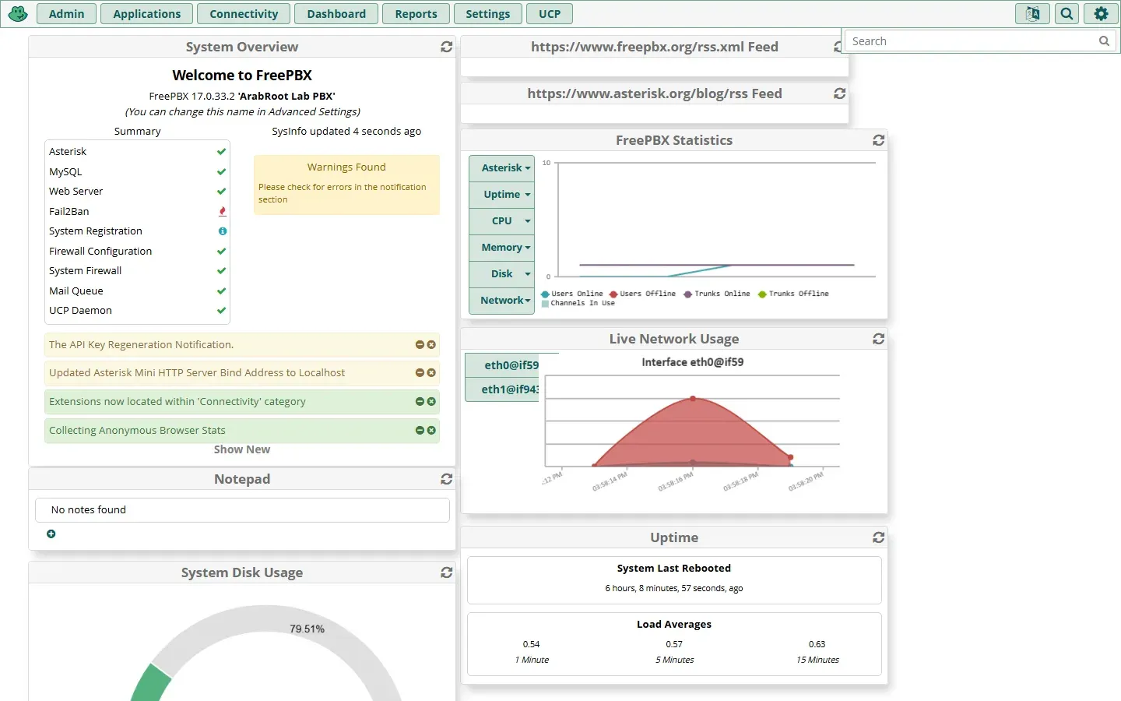Screen dimensions: 1121x701
Task: Go to the Dashboard menu item
Action: pyautogui.click(x=336, y=14)
